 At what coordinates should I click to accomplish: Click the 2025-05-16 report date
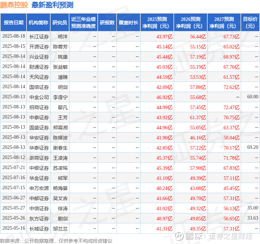click(x=14, y=228)
